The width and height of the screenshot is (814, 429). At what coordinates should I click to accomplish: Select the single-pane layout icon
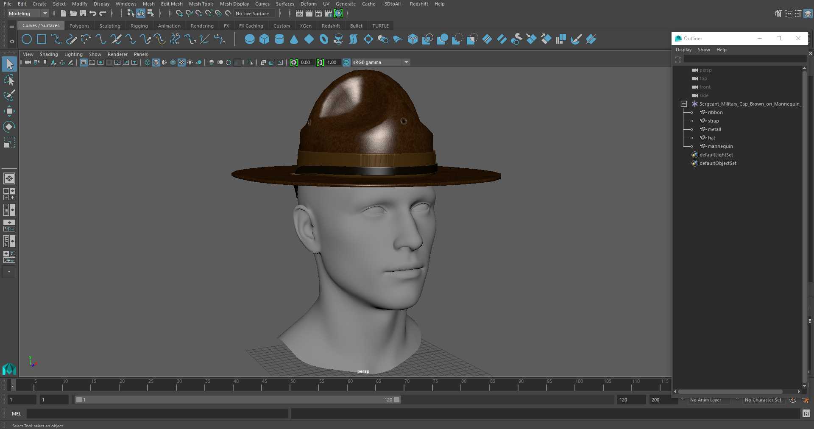coord(9,178)
